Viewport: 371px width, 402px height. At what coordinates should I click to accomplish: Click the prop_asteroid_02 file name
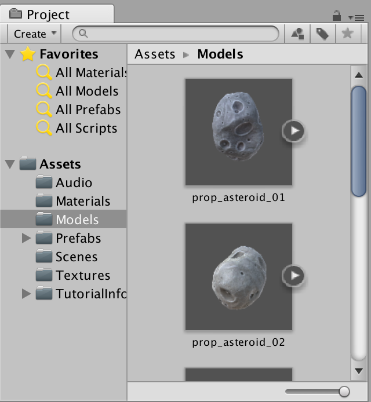239,342
